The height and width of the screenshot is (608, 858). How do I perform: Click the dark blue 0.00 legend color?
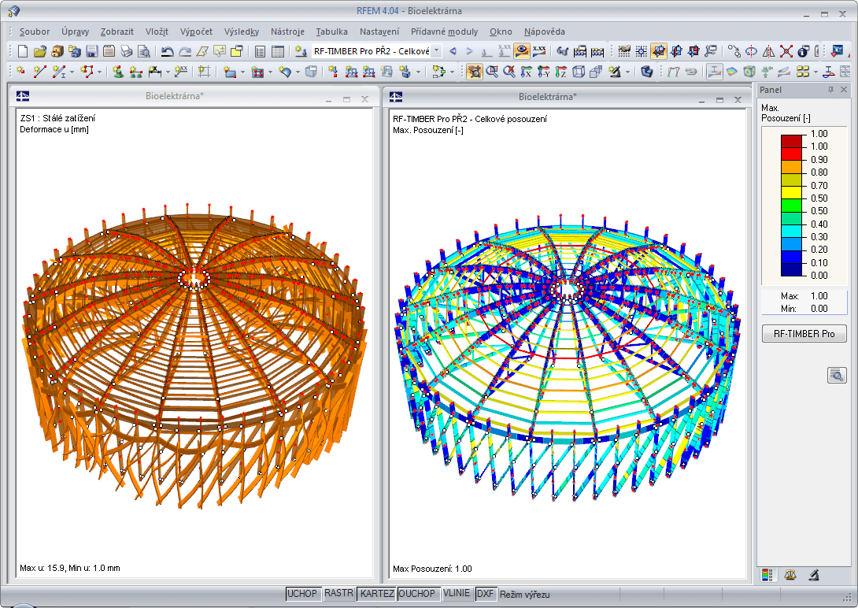tap(790, 269)
